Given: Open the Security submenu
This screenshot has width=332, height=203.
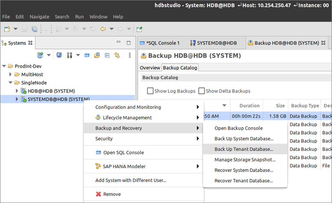Looking at the screenshot, I should click(x=144, y=139).
